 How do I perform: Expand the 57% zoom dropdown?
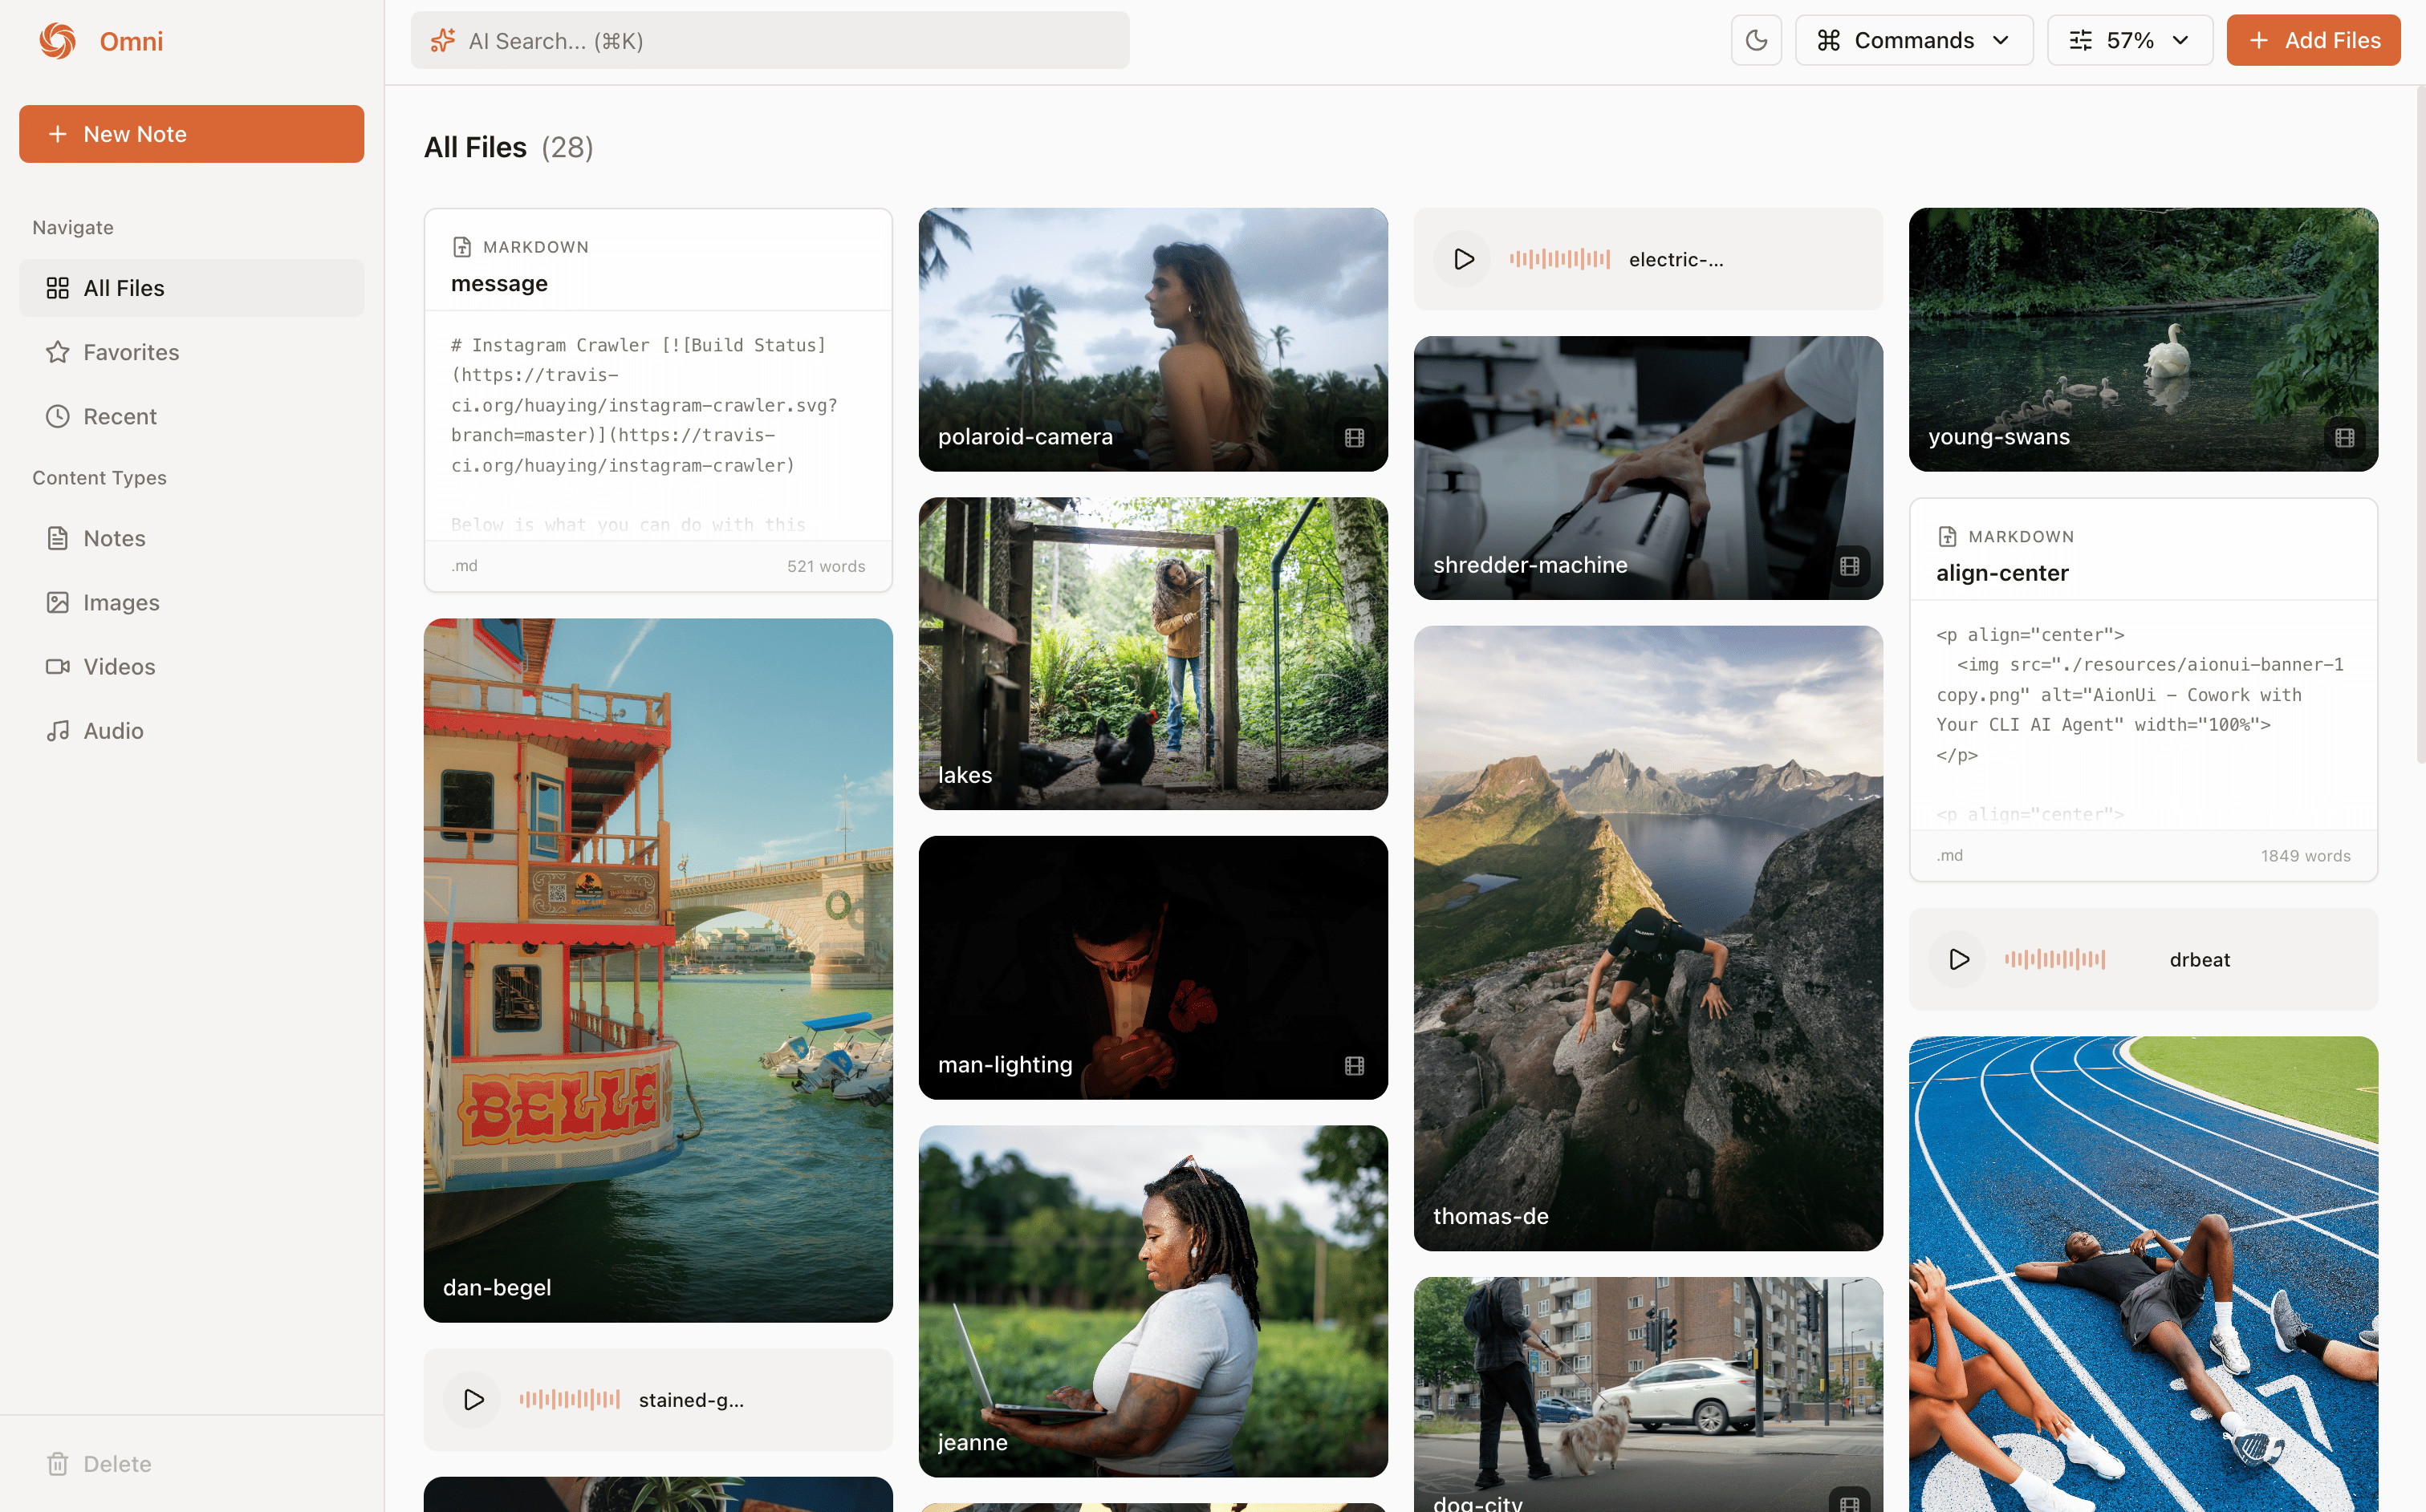point(2129,40)
